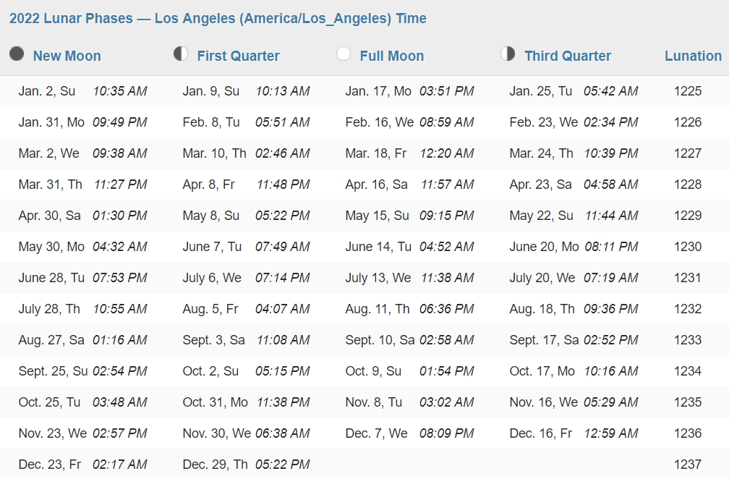729x479 pixels.
Task: Select the May 15 full moon time 09:15 PM
Action: point(447,216)
